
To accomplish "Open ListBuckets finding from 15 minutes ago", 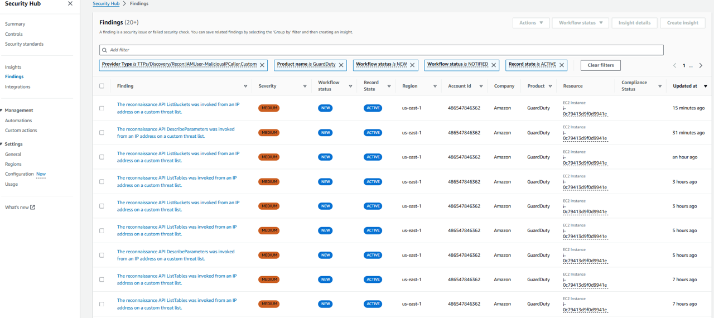I will click(178, 108).
